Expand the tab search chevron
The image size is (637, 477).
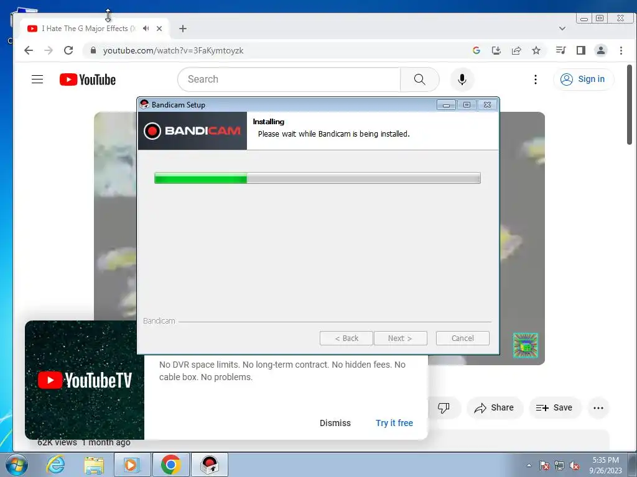tap(562, 29)
